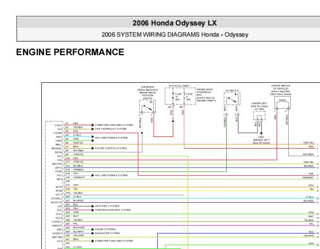Click the "HOT AT ALL TIMES" label
This screenshot has width=320, height=249.
(179, 86)
